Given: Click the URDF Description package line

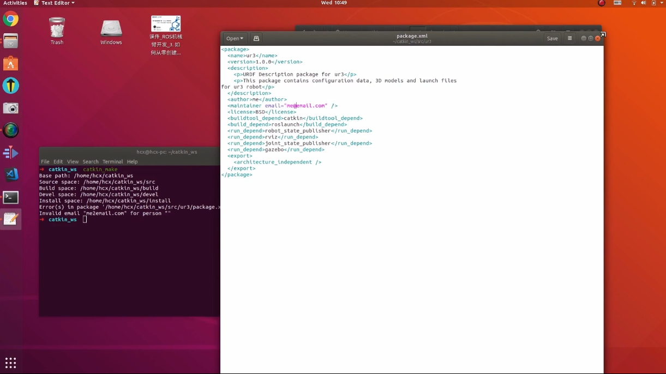Looking at the screenshot, I should pos(295,75).
